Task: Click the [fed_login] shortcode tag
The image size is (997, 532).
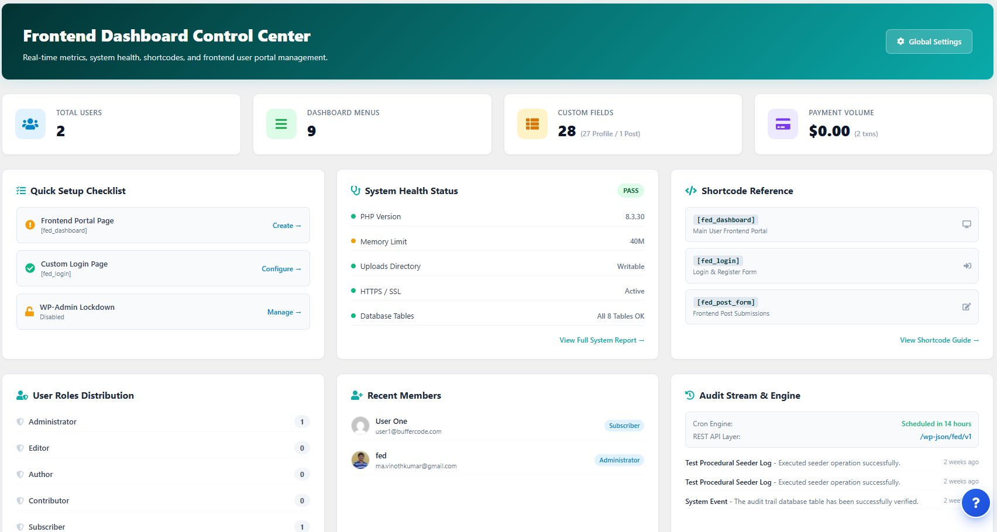Action: pos(718,261)
